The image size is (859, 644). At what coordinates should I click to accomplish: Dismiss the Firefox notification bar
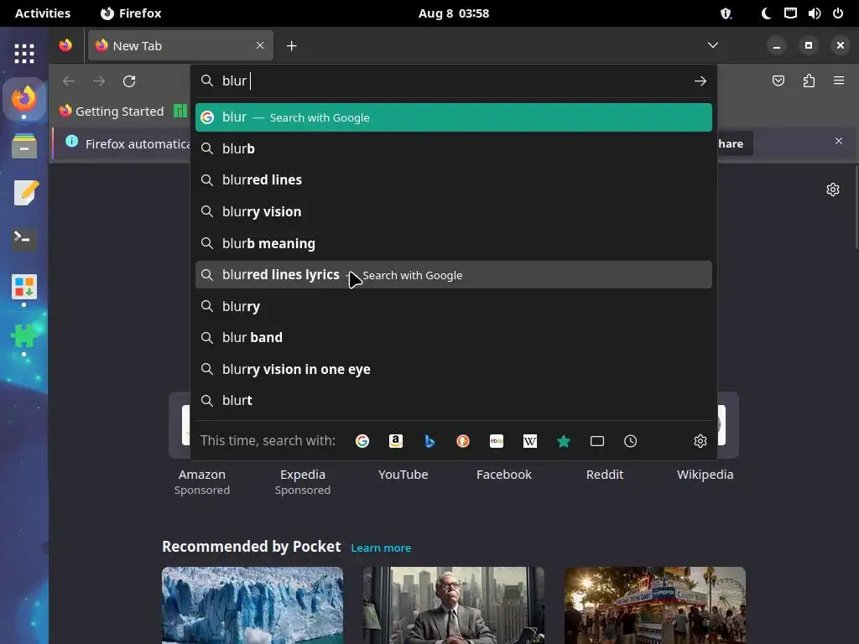point(839,141)
